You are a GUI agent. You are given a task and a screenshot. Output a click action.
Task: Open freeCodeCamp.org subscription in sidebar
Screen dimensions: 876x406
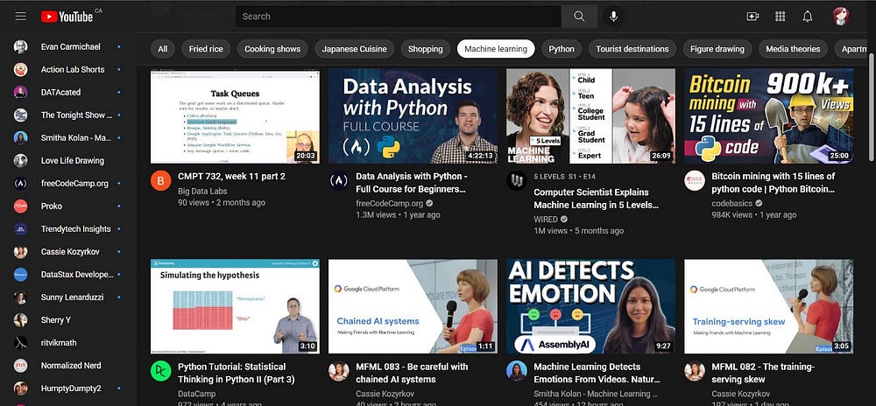[74, 184]
